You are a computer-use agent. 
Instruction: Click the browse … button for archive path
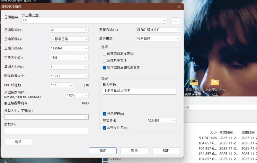[176, 21]
